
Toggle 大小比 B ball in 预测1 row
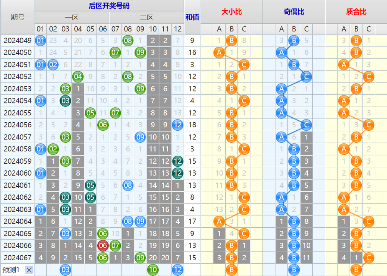(231, 270)
